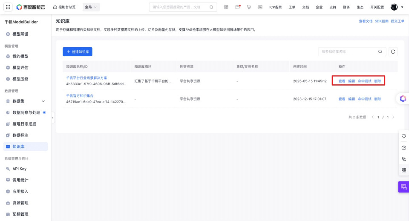This screenshot has height=221, width=409.
Task: Expand the 数据集 sidebar submenu
Action: tap(43, 101)
